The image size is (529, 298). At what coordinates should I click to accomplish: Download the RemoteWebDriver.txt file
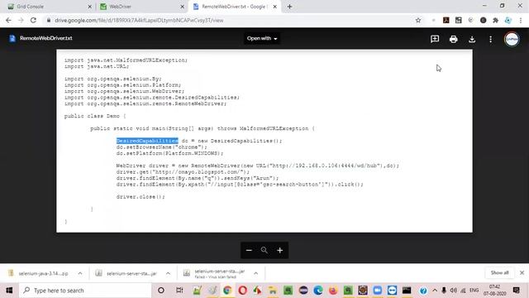pos(472,39)
